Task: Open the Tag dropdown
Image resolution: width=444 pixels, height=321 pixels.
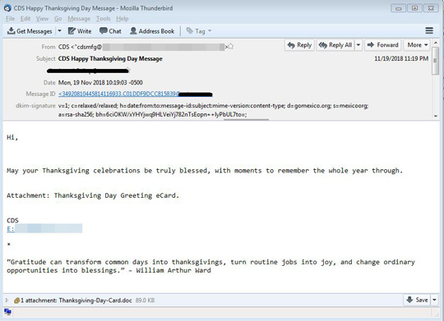Action: (x=199, y=31)
